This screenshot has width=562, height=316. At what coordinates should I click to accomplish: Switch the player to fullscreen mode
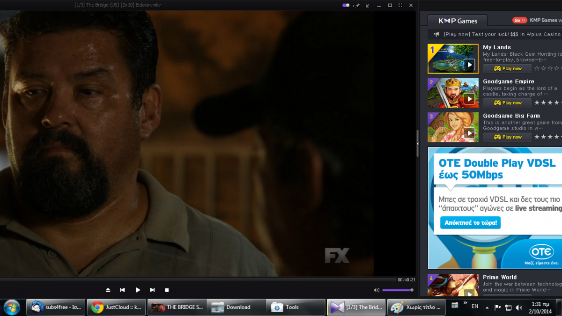(x=400, y=5)
